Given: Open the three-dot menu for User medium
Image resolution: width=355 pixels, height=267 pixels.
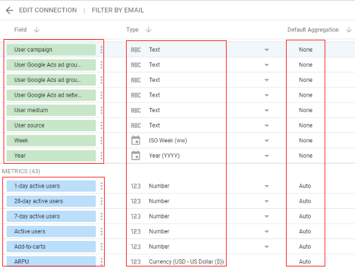Looking at the screenshot, I should [x=102, y=110].
